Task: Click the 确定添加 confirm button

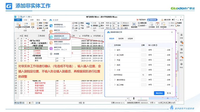Action: click(159, 93)
